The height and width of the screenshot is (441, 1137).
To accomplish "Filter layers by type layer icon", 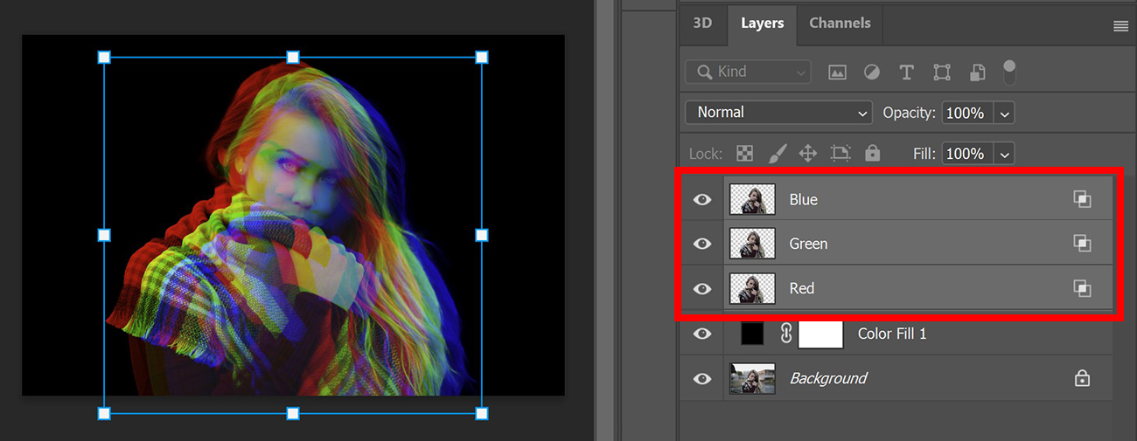I will 906,72.
